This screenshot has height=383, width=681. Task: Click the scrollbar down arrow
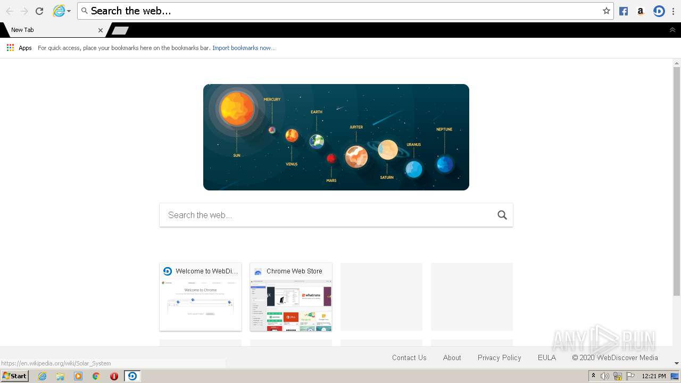[x=677, y=363]
